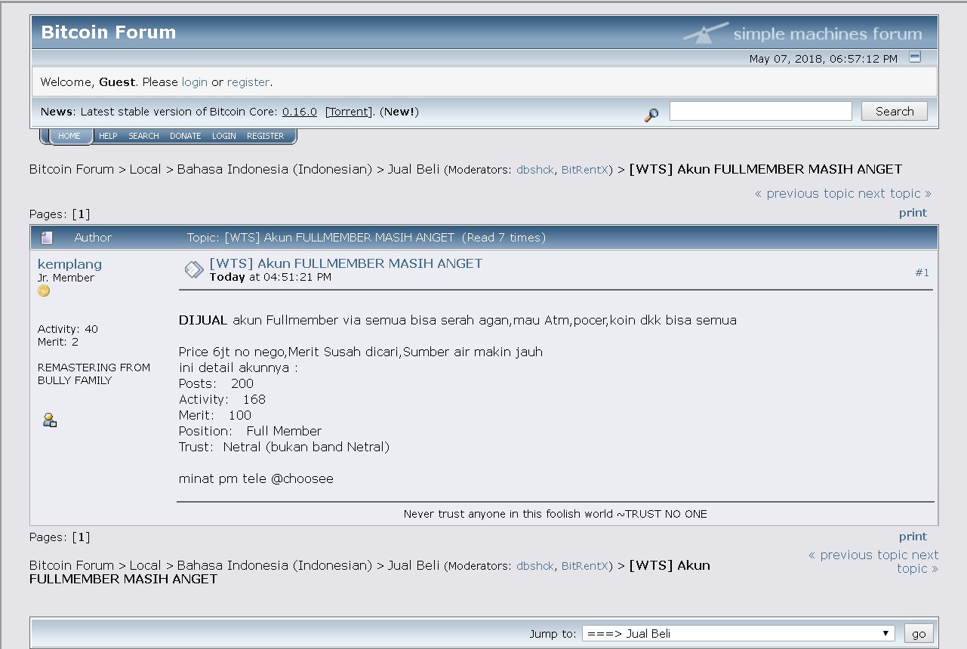Click the Search button
Image resolution: width=967 pixels, height=649 pixels.
[x=895, y=111]
